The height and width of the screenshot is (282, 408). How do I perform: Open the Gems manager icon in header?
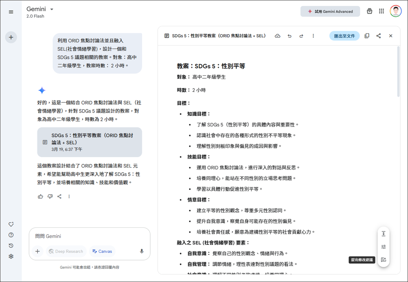pyautogui.click(x=369, y=11)
